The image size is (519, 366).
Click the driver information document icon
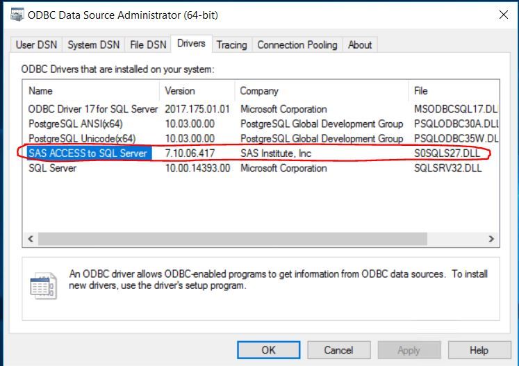(x=43, y=285)
